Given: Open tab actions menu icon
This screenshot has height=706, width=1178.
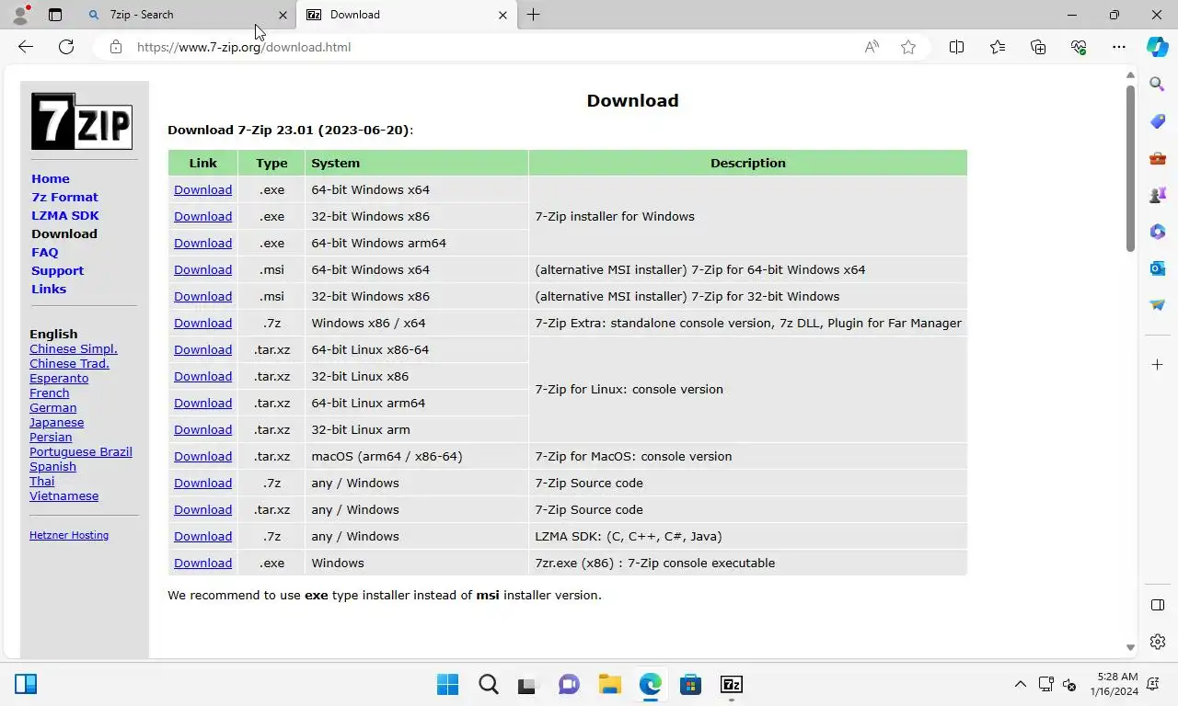Looking at the screenshot, I should coord(55,15).
